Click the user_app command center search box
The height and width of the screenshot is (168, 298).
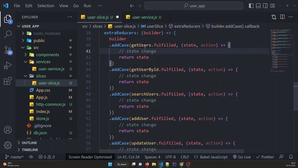(194, 6)
